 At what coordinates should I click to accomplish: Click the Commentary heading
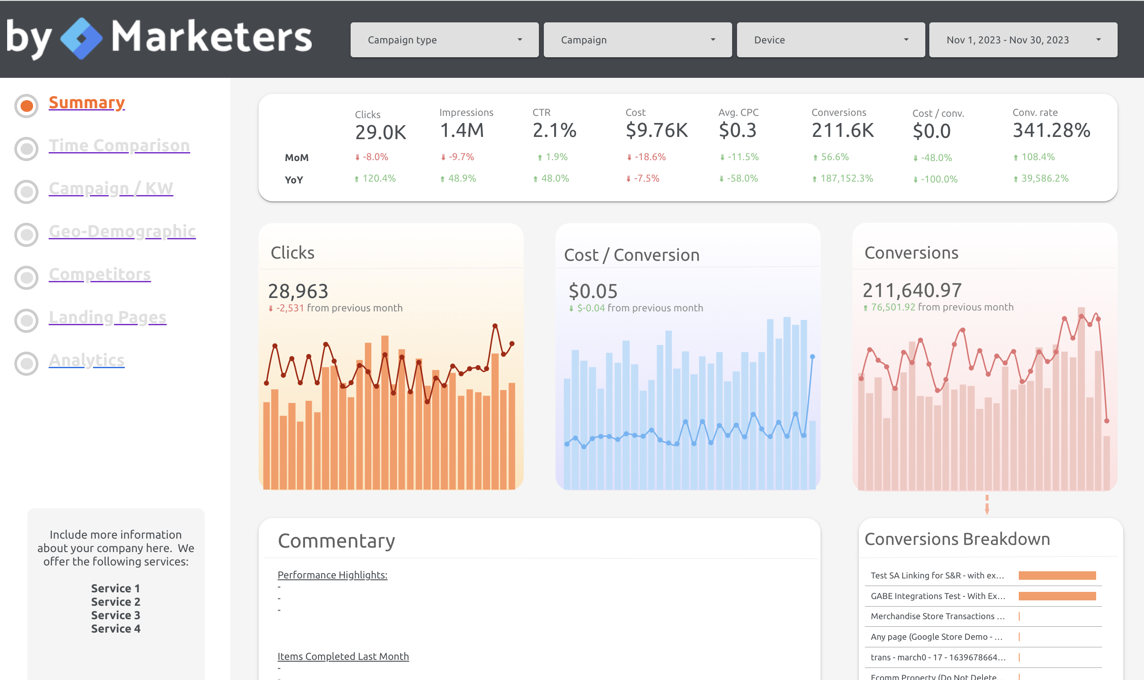[336, 541]
